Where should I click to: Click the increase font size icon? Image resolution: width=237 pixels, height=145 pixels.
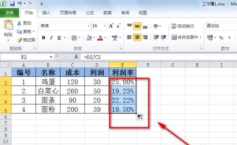pos(111,26)
